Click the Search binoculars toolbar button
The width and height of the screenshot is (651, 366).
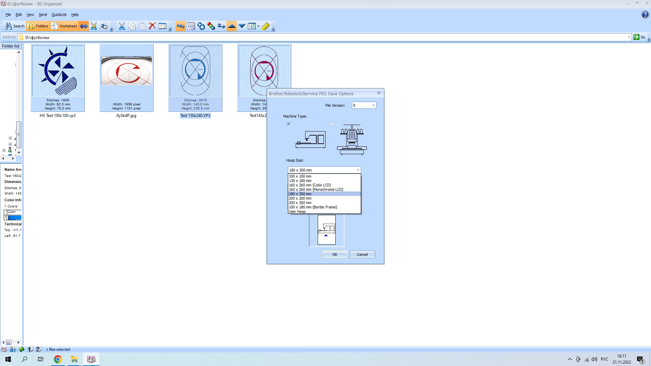[x=15, y=26]
